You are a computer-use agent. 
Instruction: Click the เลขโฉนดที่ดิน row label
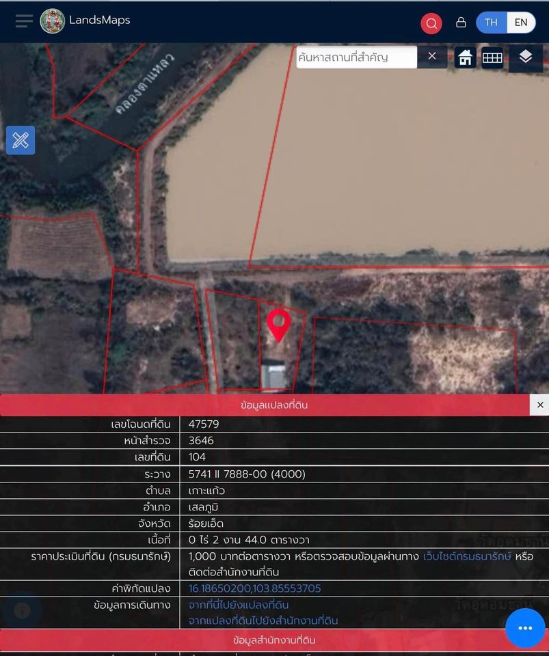tap(141, 424)
